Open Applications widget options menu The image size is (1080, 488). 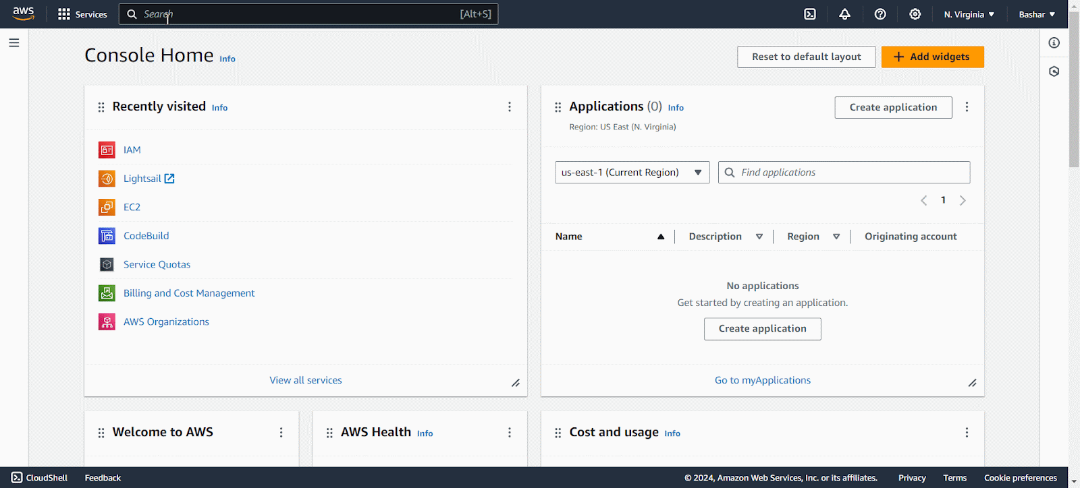click(x=967, y=107)
